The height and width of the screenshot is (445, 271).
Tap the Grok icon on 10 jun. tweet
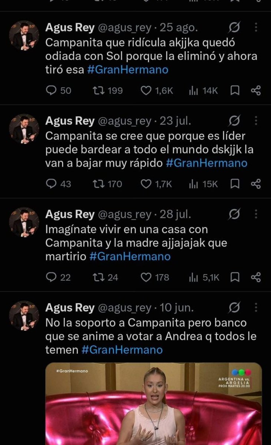click(x=235, y=308)
